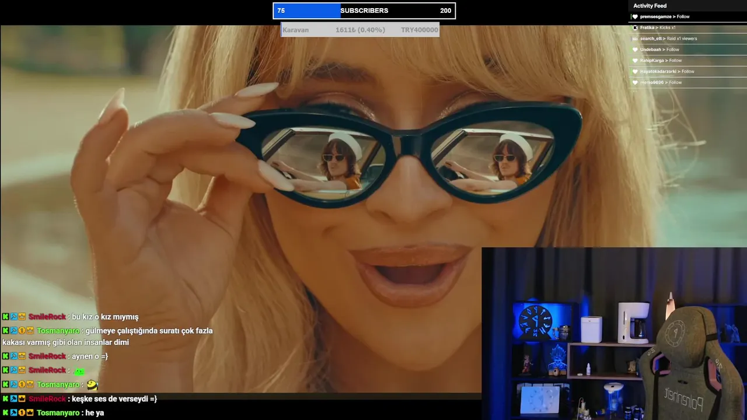This screenshot has height=420, width=747.
Task: Select 'premsesgamze > Follow' feed row
Action: tap(687, 17)
